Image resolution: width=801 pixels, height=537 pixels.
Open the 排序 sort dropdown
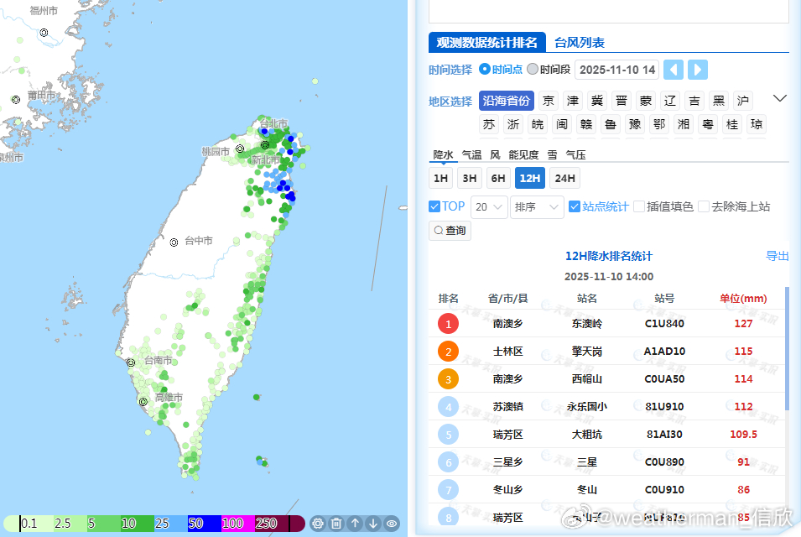point(537,206)
